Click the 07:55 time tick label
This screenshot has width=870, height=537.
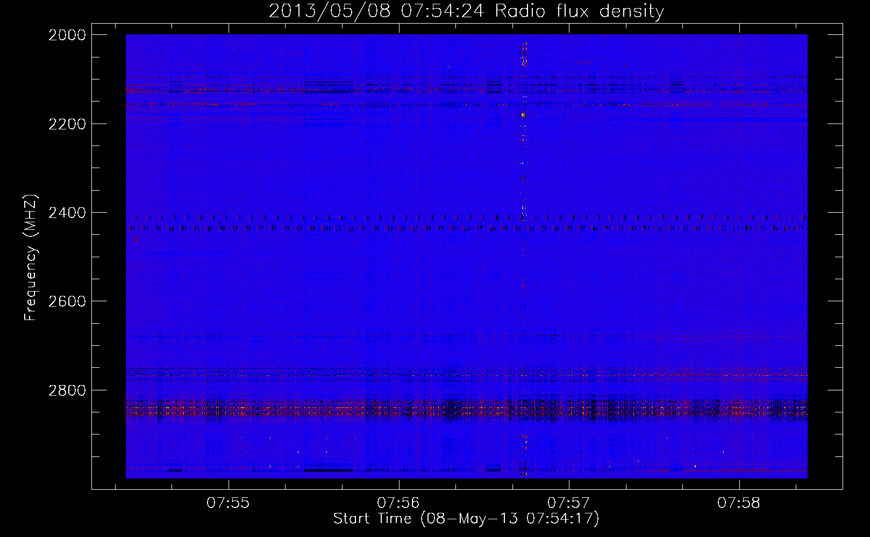229,503
